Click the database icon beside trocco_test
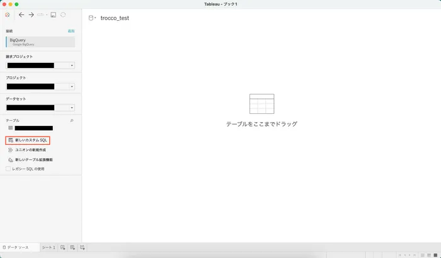The width and height of the screenshot is (441, 258). 91,18
